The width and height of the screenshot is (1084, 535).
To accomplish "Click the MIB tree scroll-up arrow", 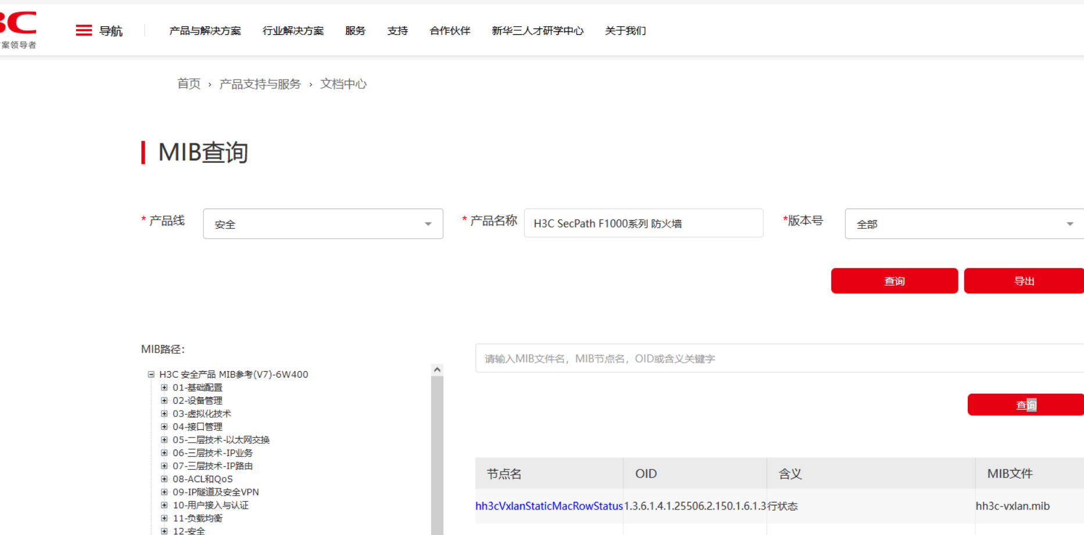I will [x=437, y=369].
